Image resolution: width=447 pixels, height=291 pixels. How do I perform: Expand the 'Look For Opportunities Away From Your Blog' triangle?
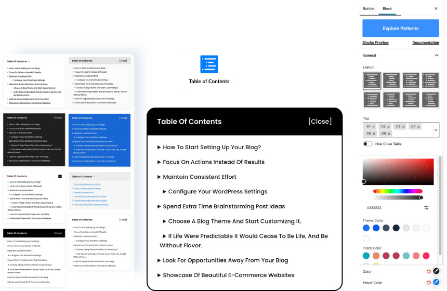click(x=159, y=260)
